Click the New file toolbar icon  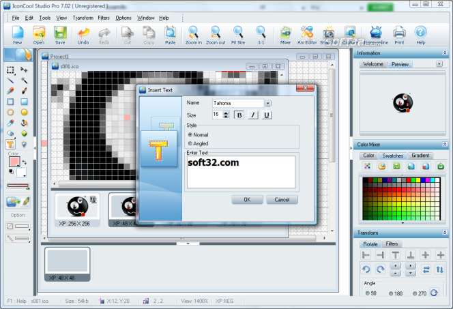[17, 35]
